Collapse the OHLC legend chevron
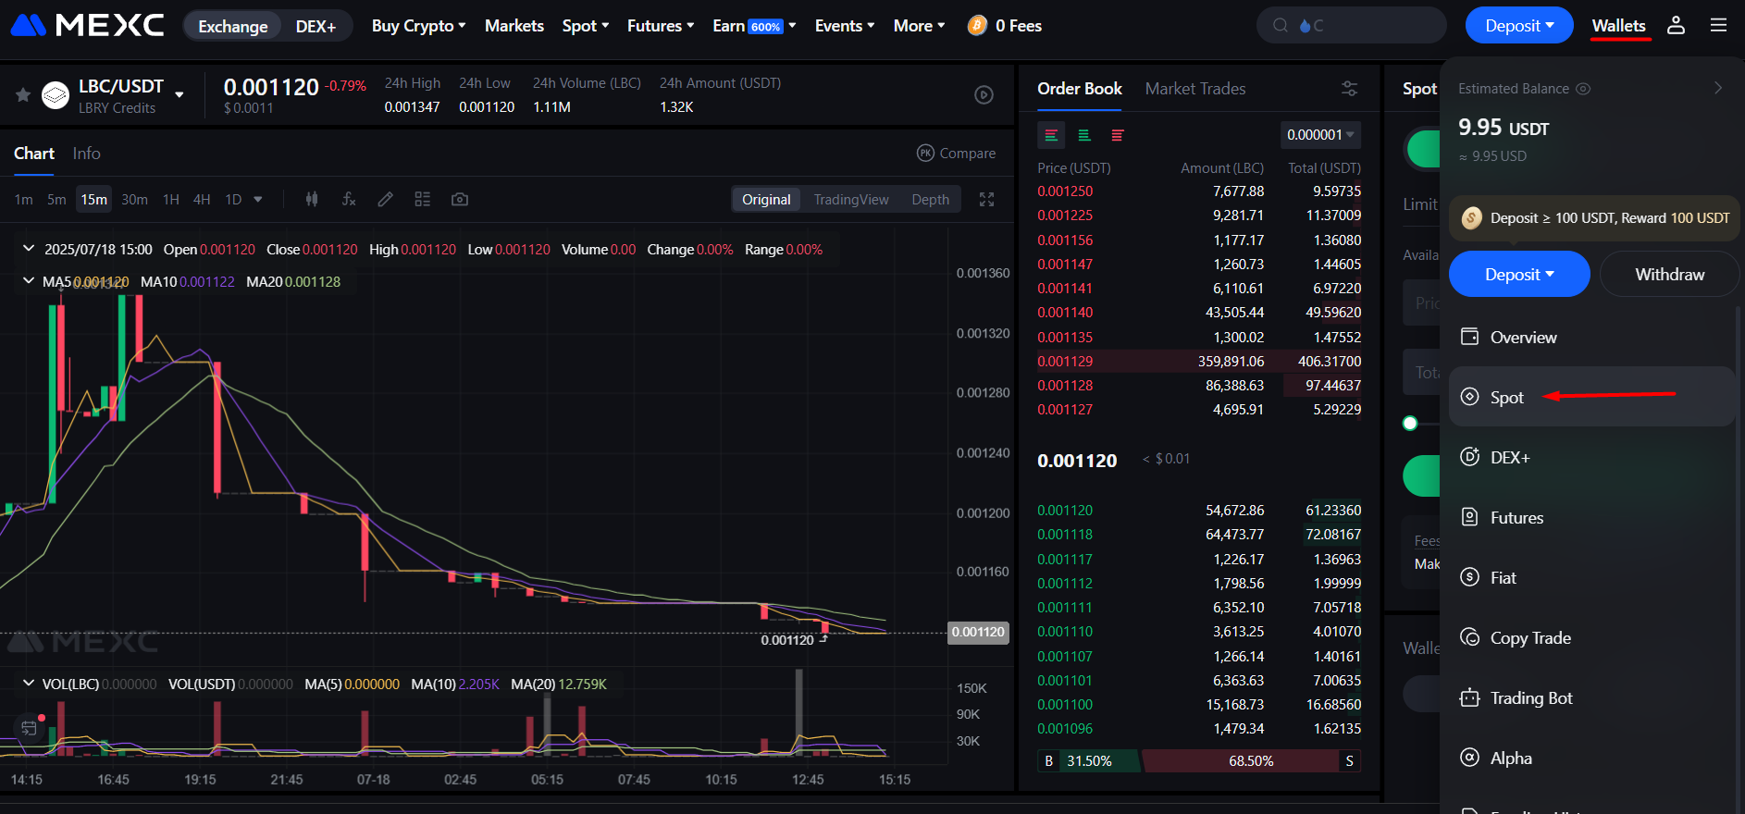 click(x=29, y=249)
